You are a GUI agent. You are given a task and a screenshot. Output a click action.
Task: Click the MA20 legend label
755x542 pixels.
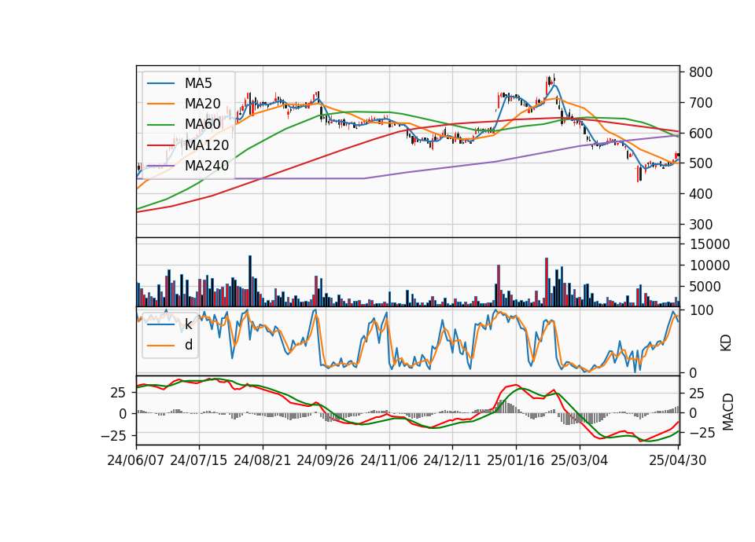[x=202, y=104]
